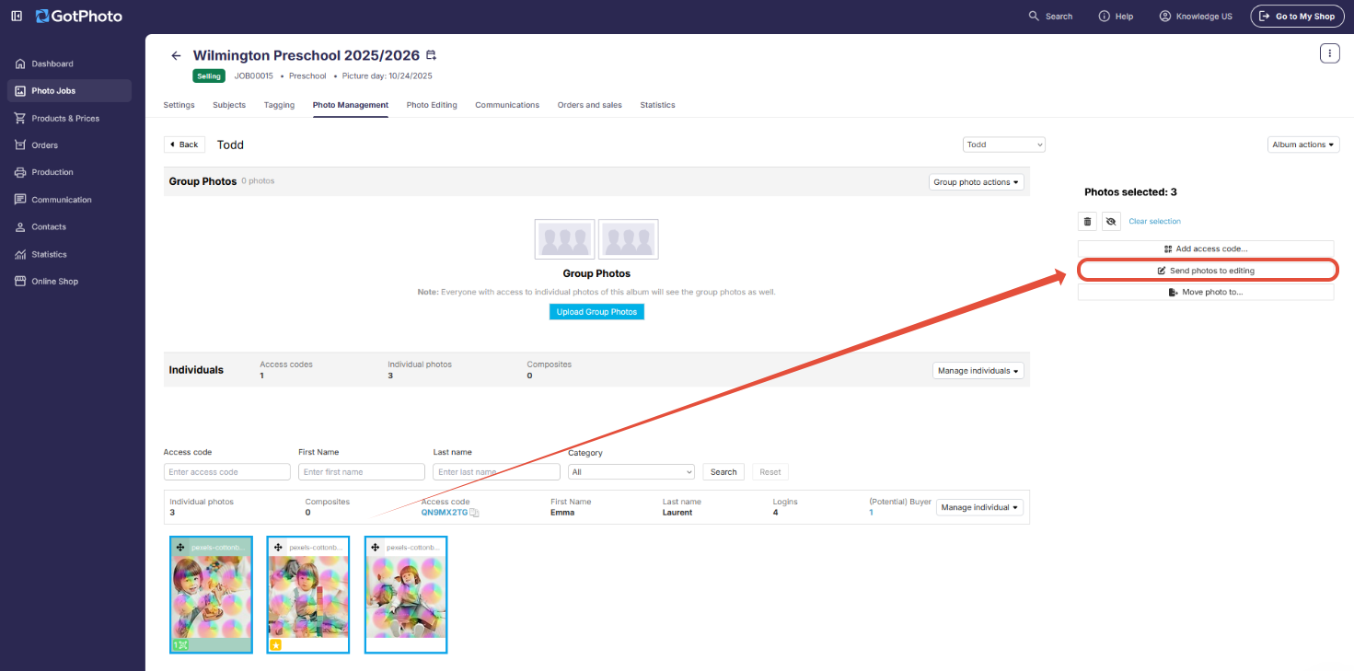Click Move photo to button
Image resolution: width=1354 pixels, height=671 pixels.
[1206, 292]
